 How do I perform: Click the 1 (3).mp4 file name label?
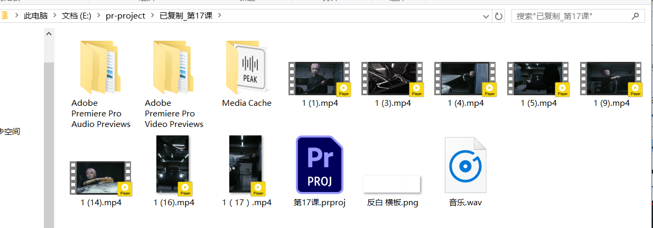[x=393, y=103]
